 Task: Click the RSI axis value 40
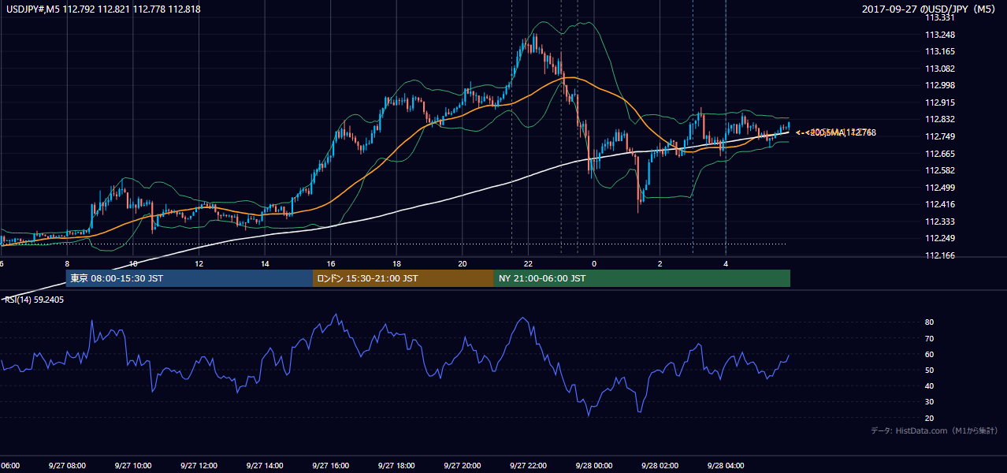(929, 385)
